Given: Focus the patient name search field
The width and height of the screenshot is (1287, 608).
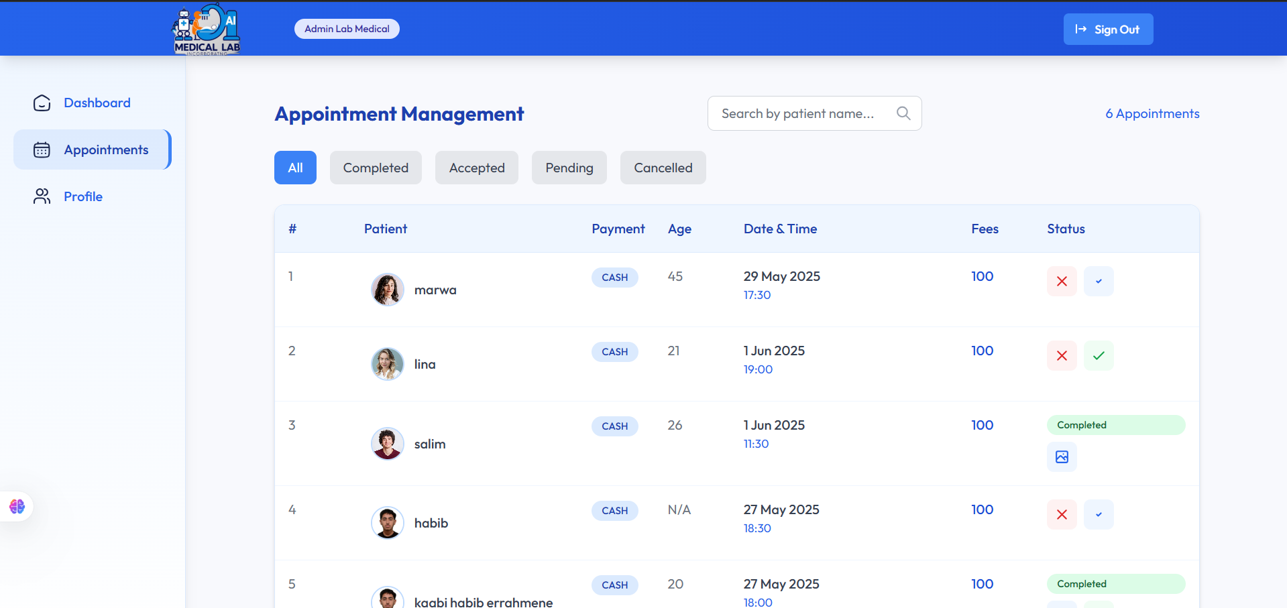Looking at the screenshot, I should [x=798, y=113].
